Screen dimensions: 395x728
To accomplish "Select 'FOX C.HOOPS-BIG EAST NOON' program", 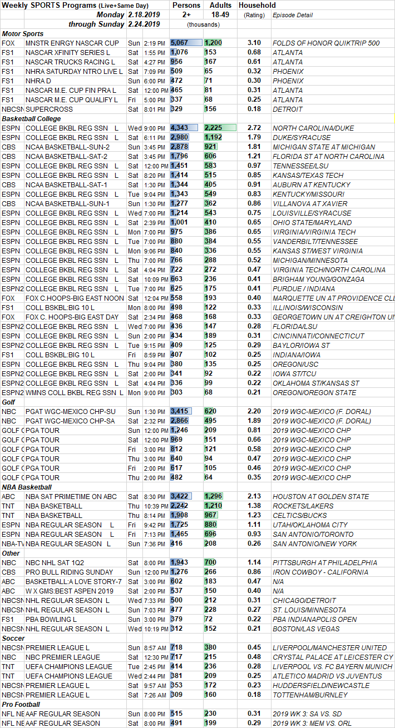I will pos(75,298).
